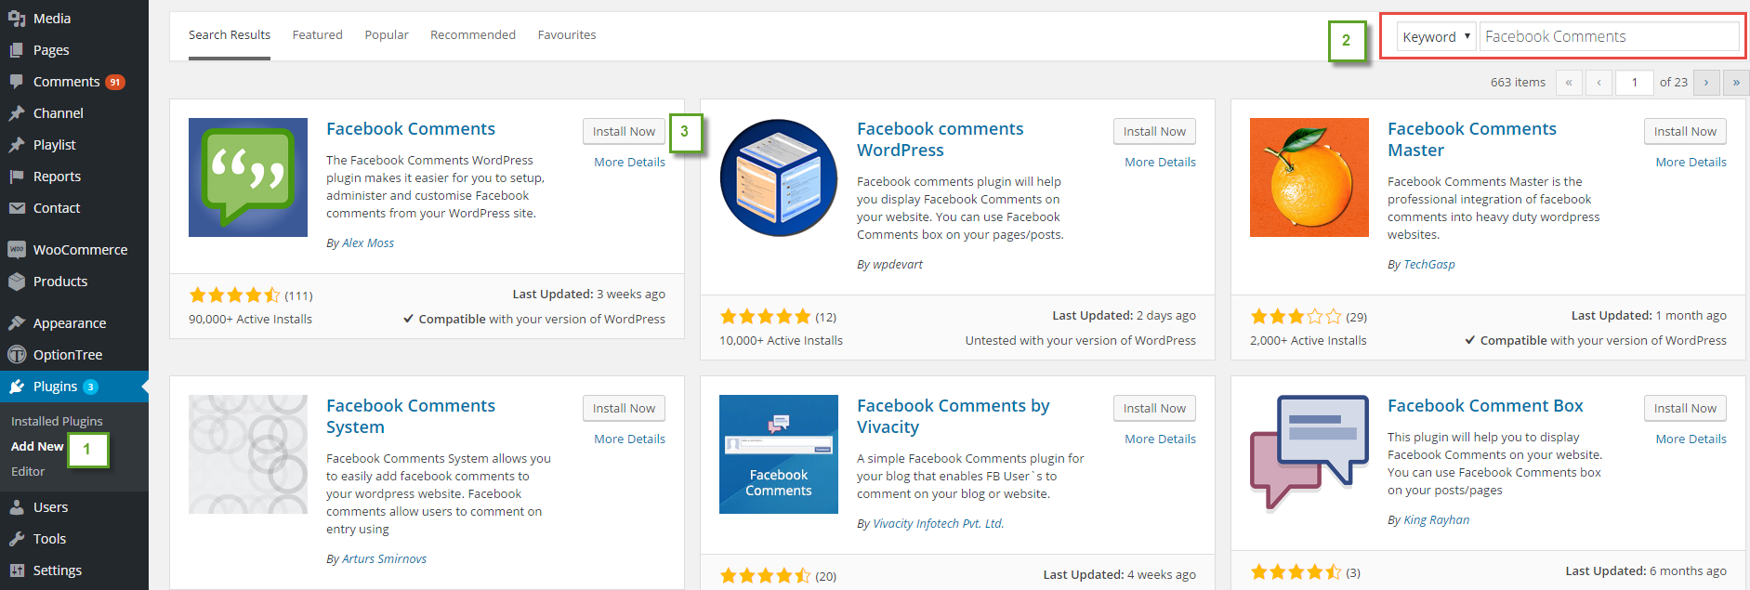View More Details for Facebook Comments System
This screenshot has height=590, width=1750.
630,439
